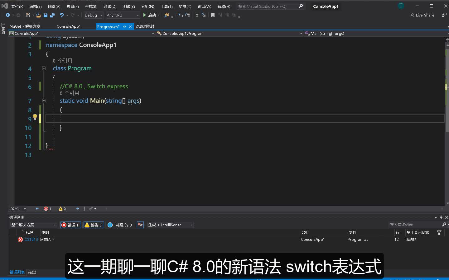
Task: Click the open file folder icon
Action: tap(38, 15)
